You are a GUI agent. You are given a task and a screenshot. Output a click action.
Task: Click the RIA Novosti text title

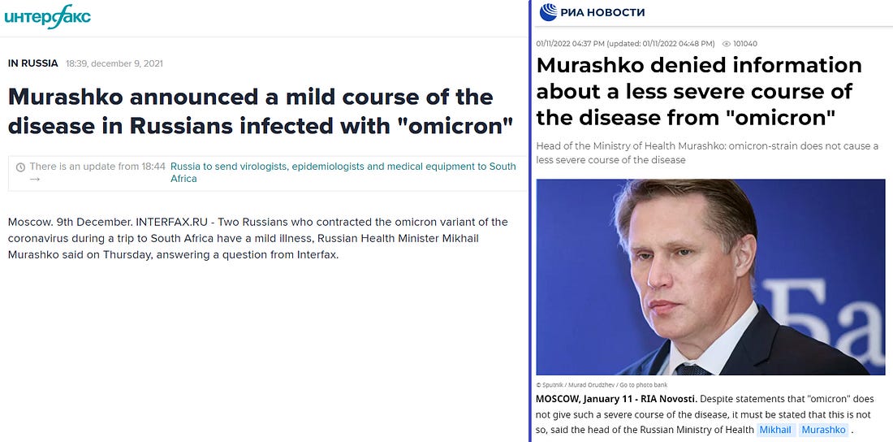(x=602, y=12)
